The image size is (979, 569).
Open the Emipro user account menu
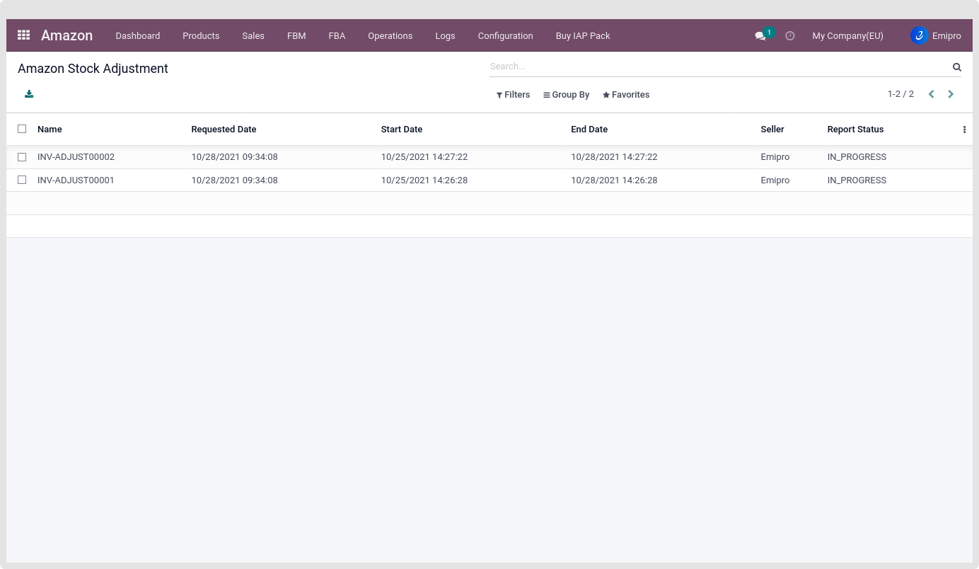(936, 36)
